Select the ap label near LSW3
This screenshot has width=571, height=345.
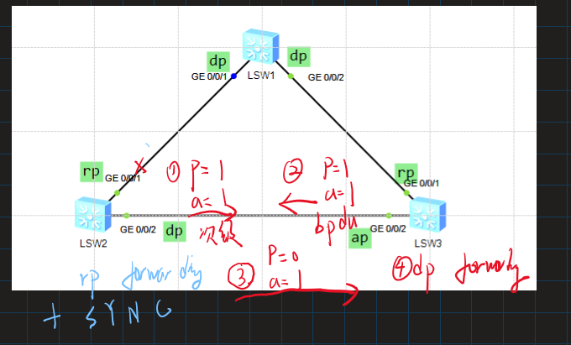[359, 238]
